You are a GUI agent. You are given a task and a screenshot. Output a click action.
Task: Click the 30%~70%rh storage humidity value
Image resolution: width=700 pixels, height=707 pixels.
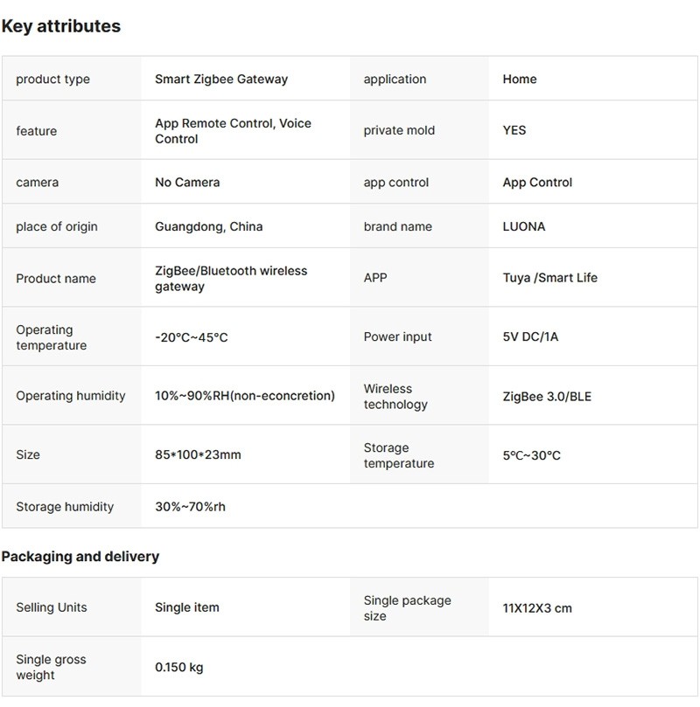click(x=190, y=507)
